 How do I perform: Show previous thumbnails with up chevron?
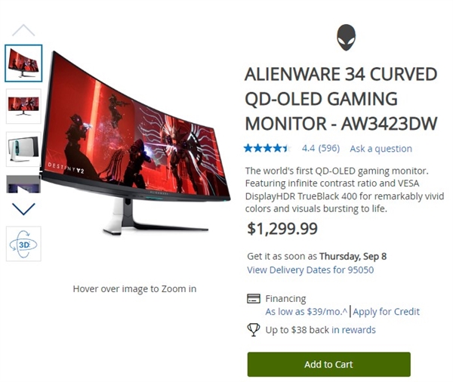(x=23, y=30)
